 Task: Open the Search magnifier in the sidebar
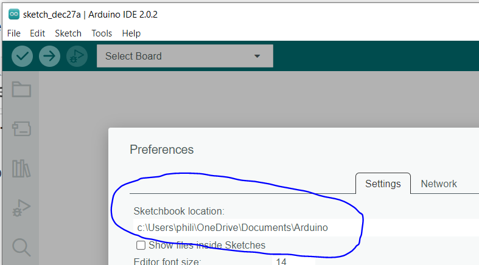pos(21,247)
